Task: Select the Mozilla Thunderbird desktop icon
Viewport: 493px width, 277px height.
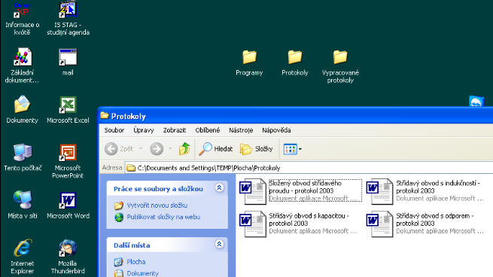Action: click(x=68, y=257)
